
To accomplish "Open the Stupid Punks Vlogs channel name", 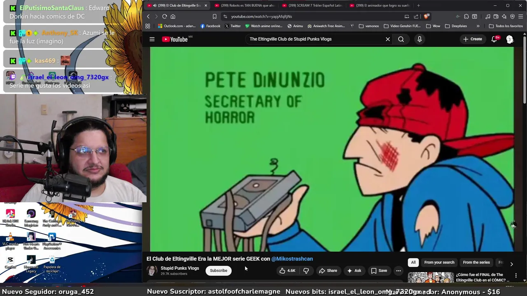I will click(180, 268).
